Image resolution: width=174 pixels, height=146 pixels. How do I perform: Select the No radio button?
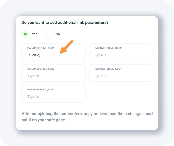[49, 34]
